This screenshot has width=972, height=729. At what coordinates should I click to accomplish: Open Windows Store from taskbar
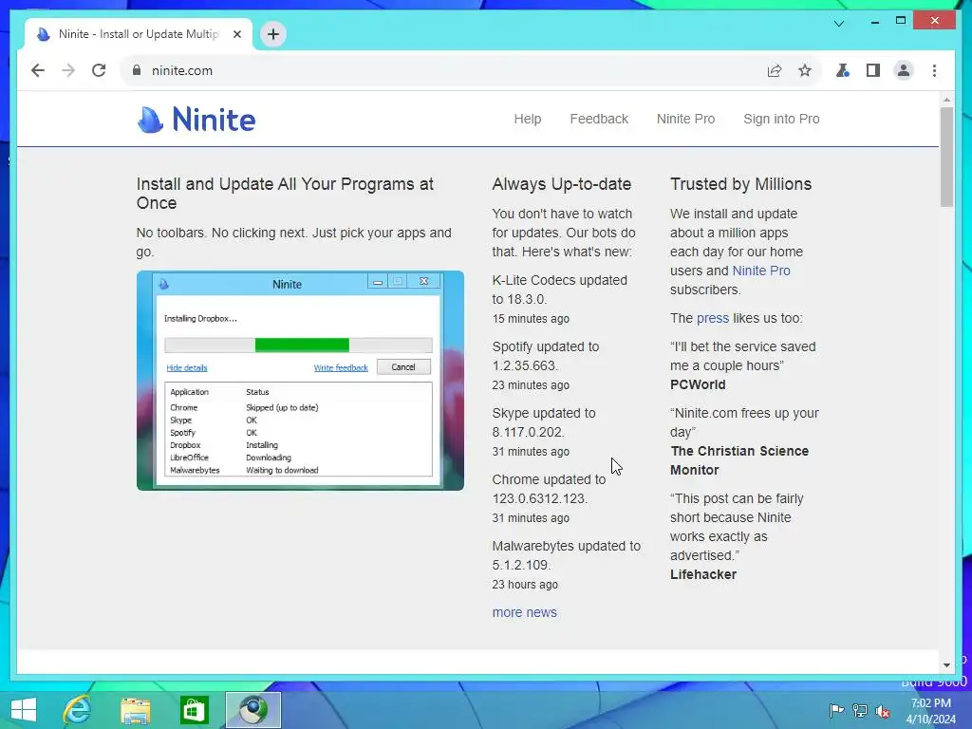(194, 710)
